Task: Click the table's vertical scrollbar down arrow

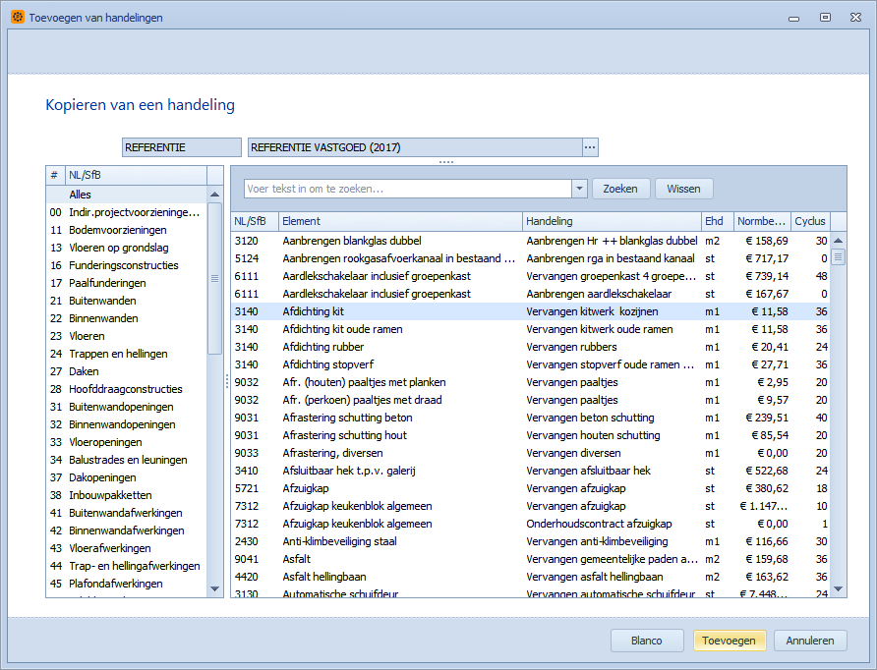Action: tap(838, 589)
